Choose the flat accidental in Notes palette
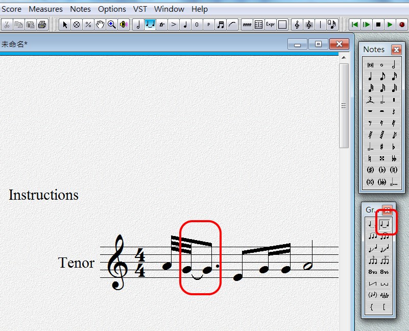The image size is (409, 331). [x=394, y=146]
